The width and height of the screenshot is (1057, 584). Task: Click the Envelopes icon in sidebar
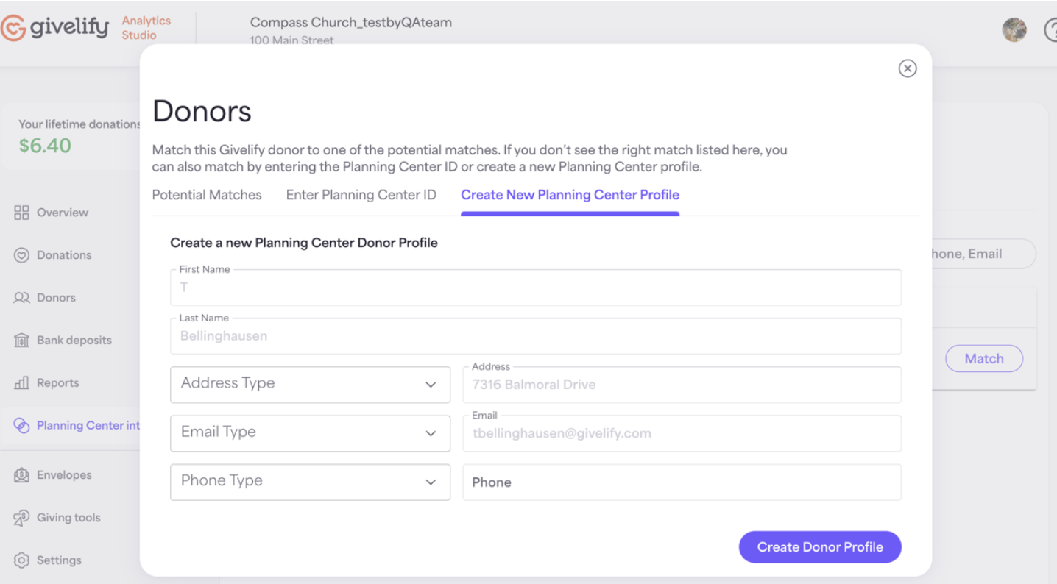[x=21, y=475]
